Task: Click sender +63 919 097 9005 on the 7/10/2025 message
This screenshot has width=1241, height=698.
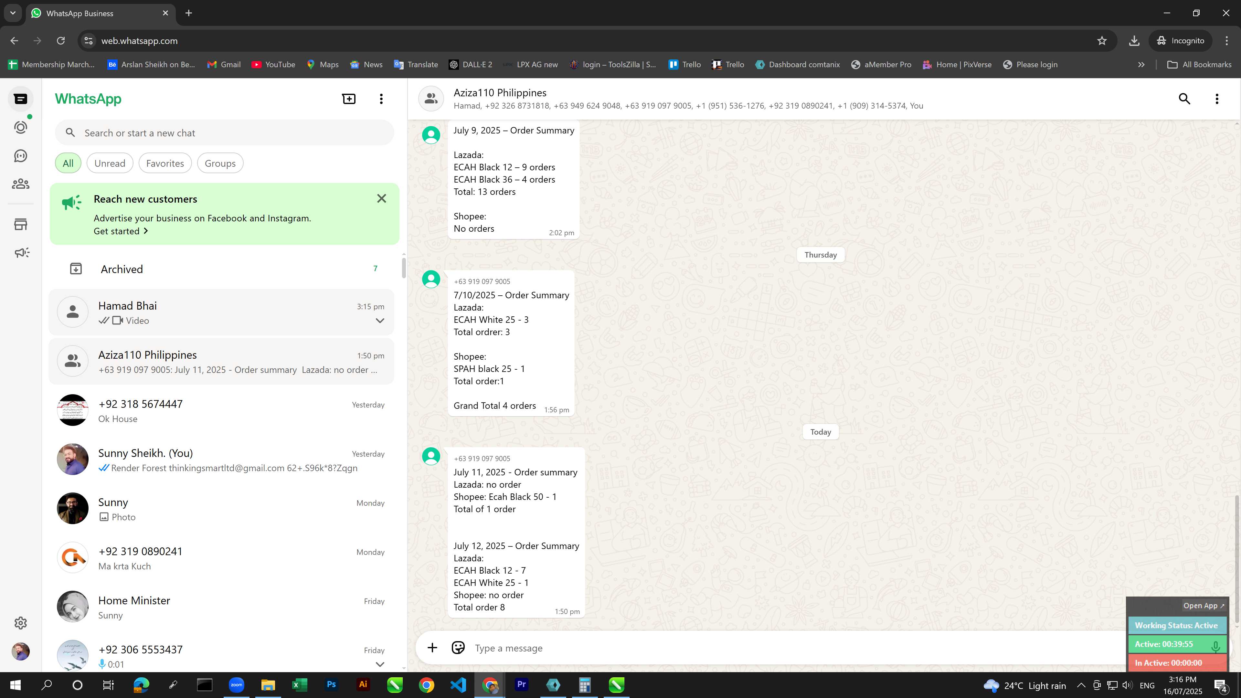Action: pos(482,281)
